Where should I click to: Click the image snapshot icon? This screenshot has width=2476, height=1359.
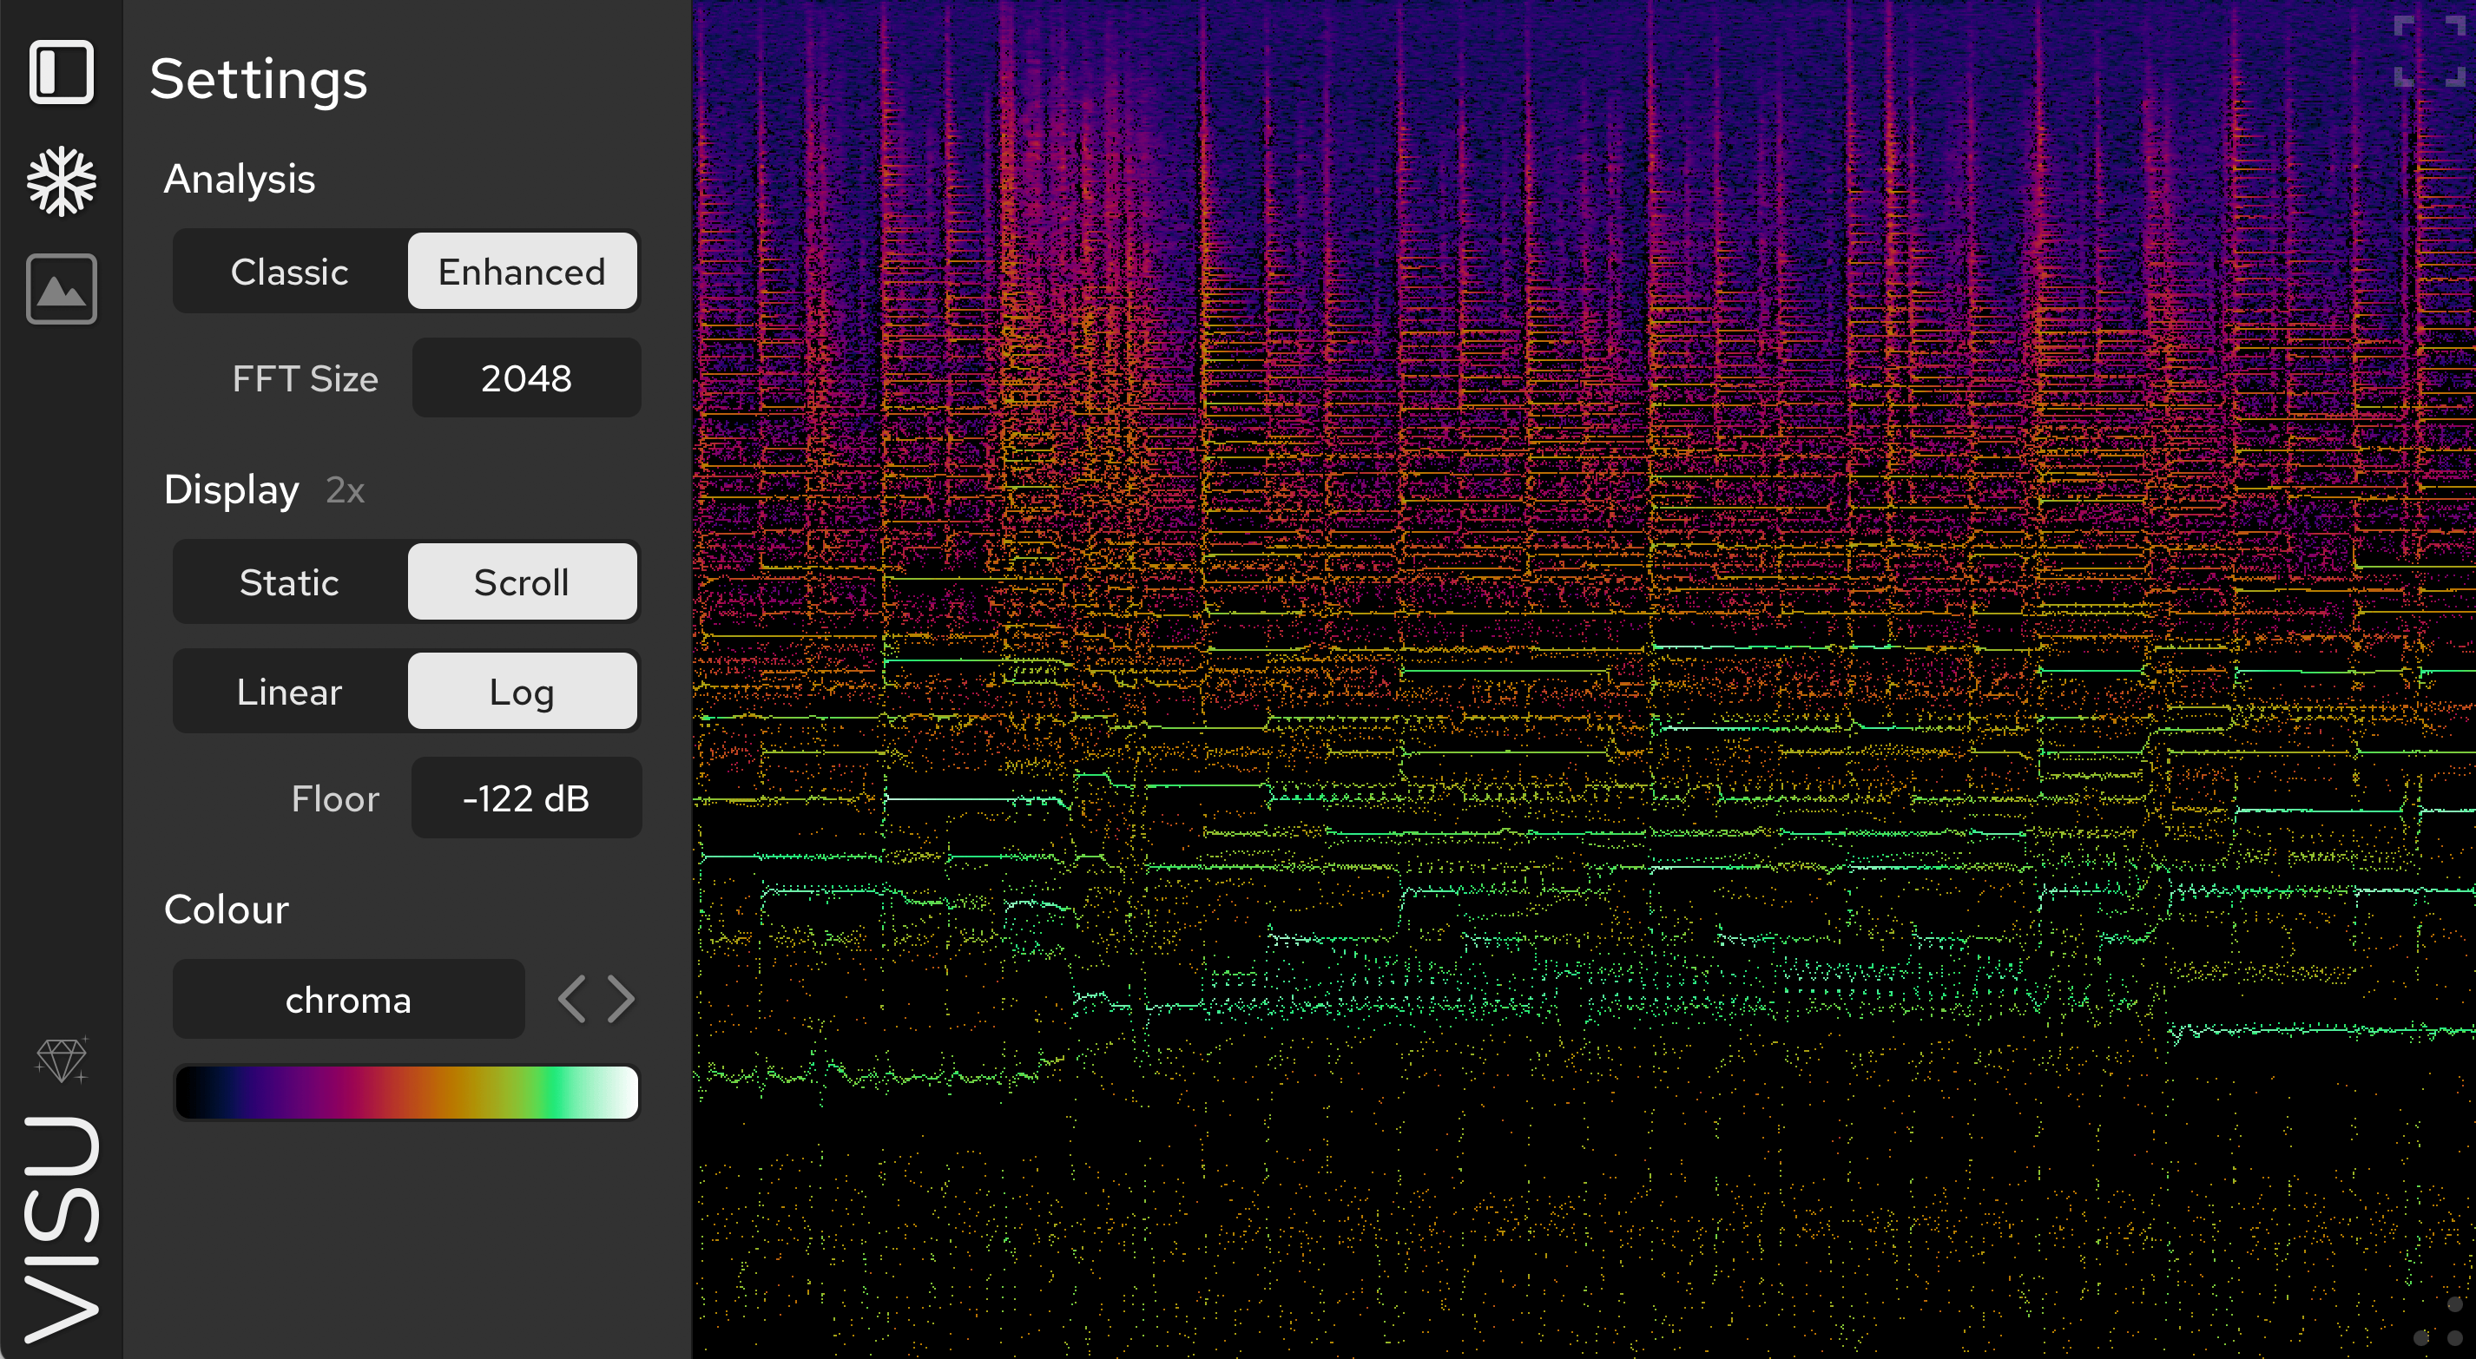tap(62, 288)
